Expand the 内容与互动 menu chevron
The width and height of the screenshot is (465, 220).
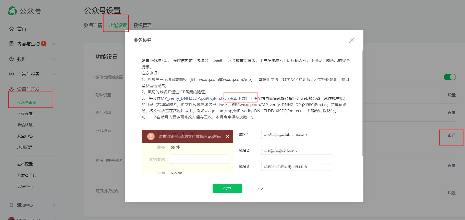[54, 44]
